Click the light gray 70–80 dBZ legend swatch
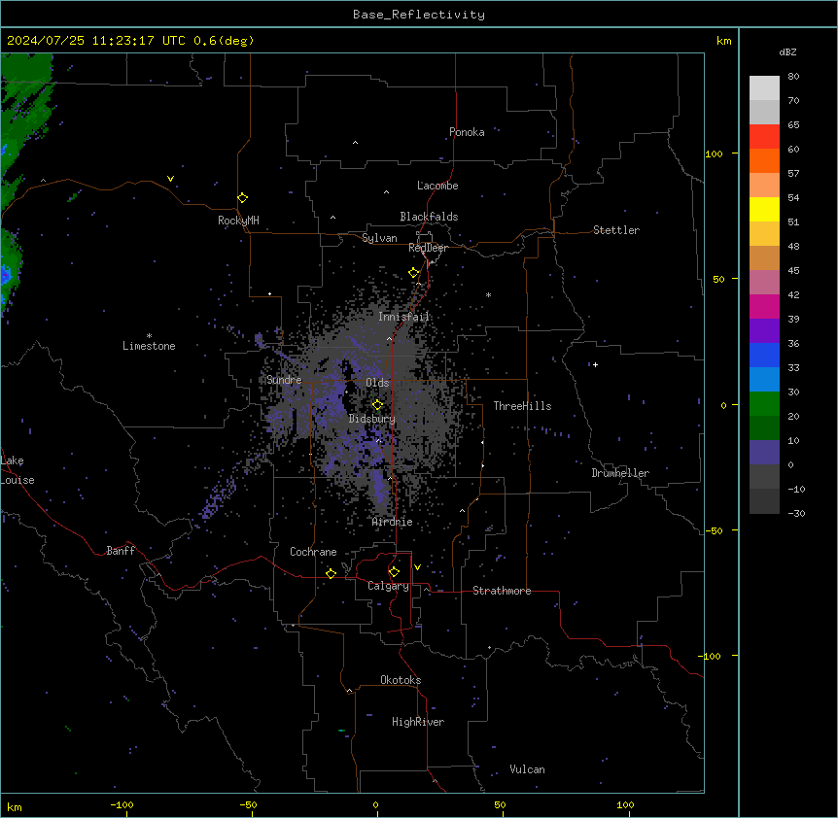The image size is (838, 818). (x=764, y=88)
